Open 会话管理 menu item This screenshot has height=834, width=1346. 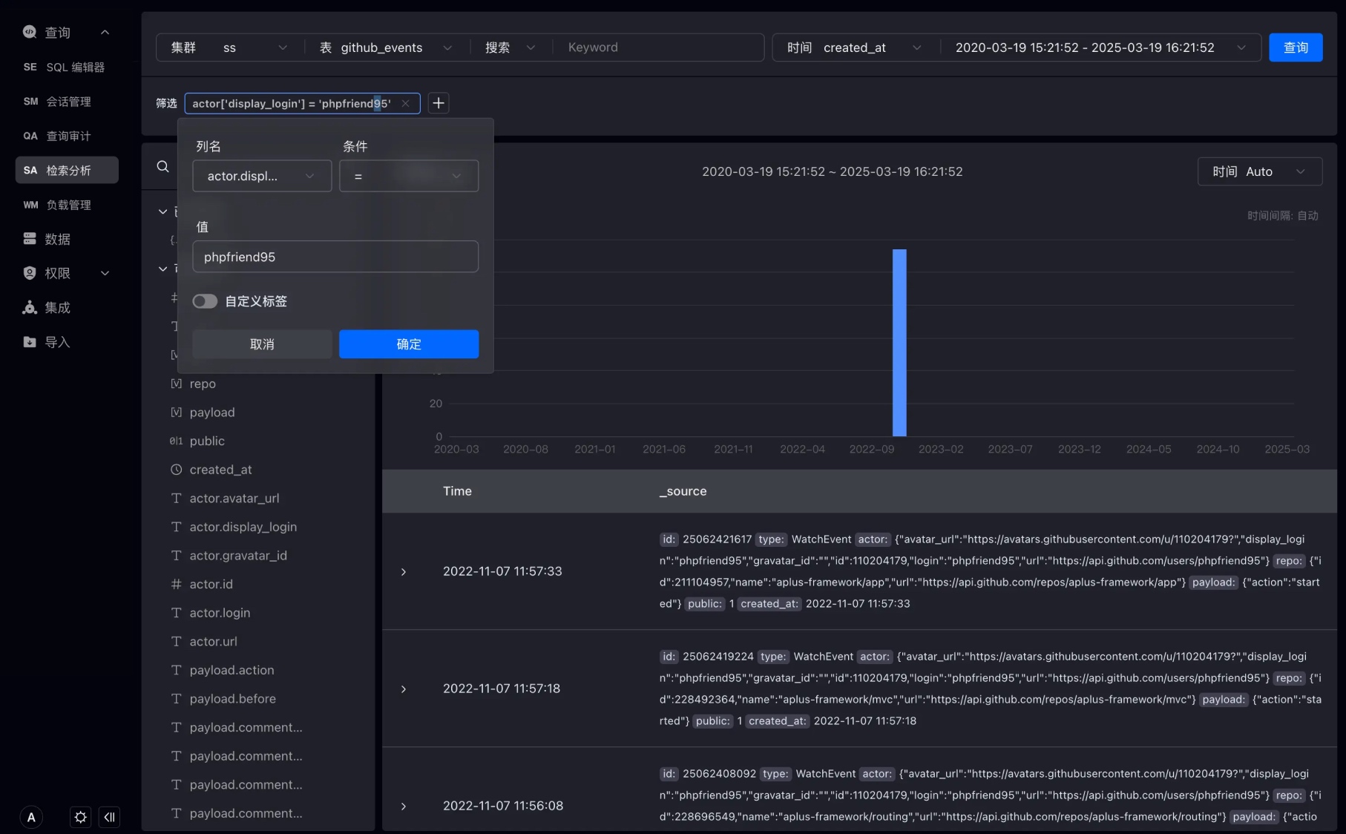tap(67, 101)
